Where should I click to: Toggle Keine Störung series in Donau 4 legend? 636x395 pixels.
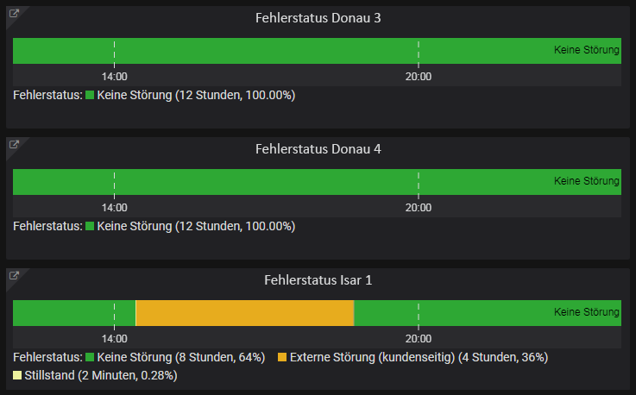(x=196, y=226)
